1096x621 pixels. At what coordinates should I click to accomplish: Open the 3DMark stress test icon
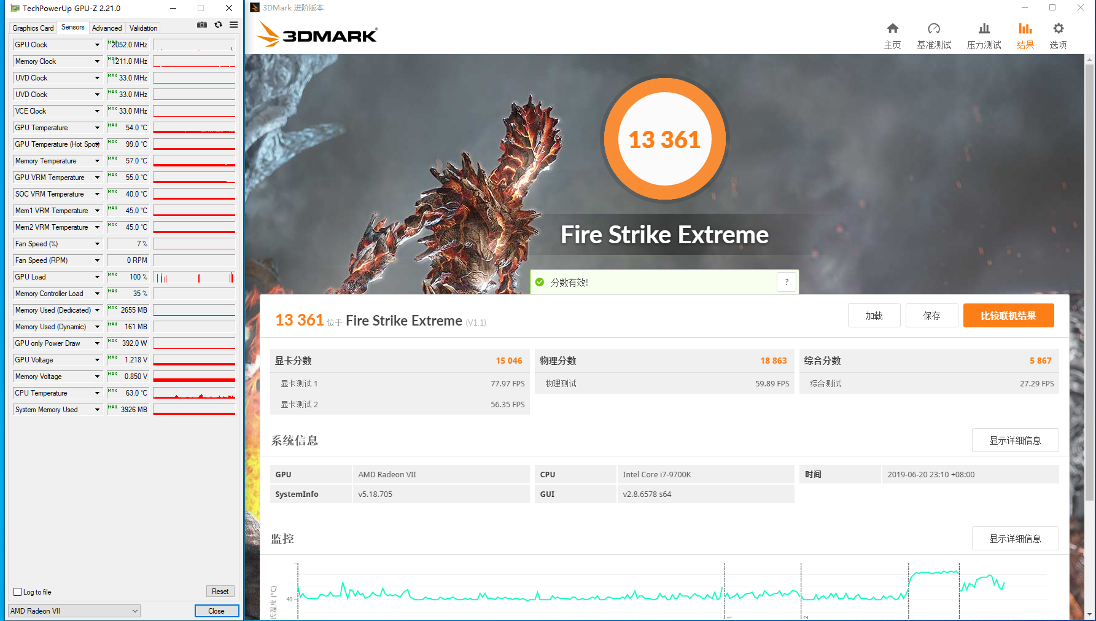[x=984, y=28]
